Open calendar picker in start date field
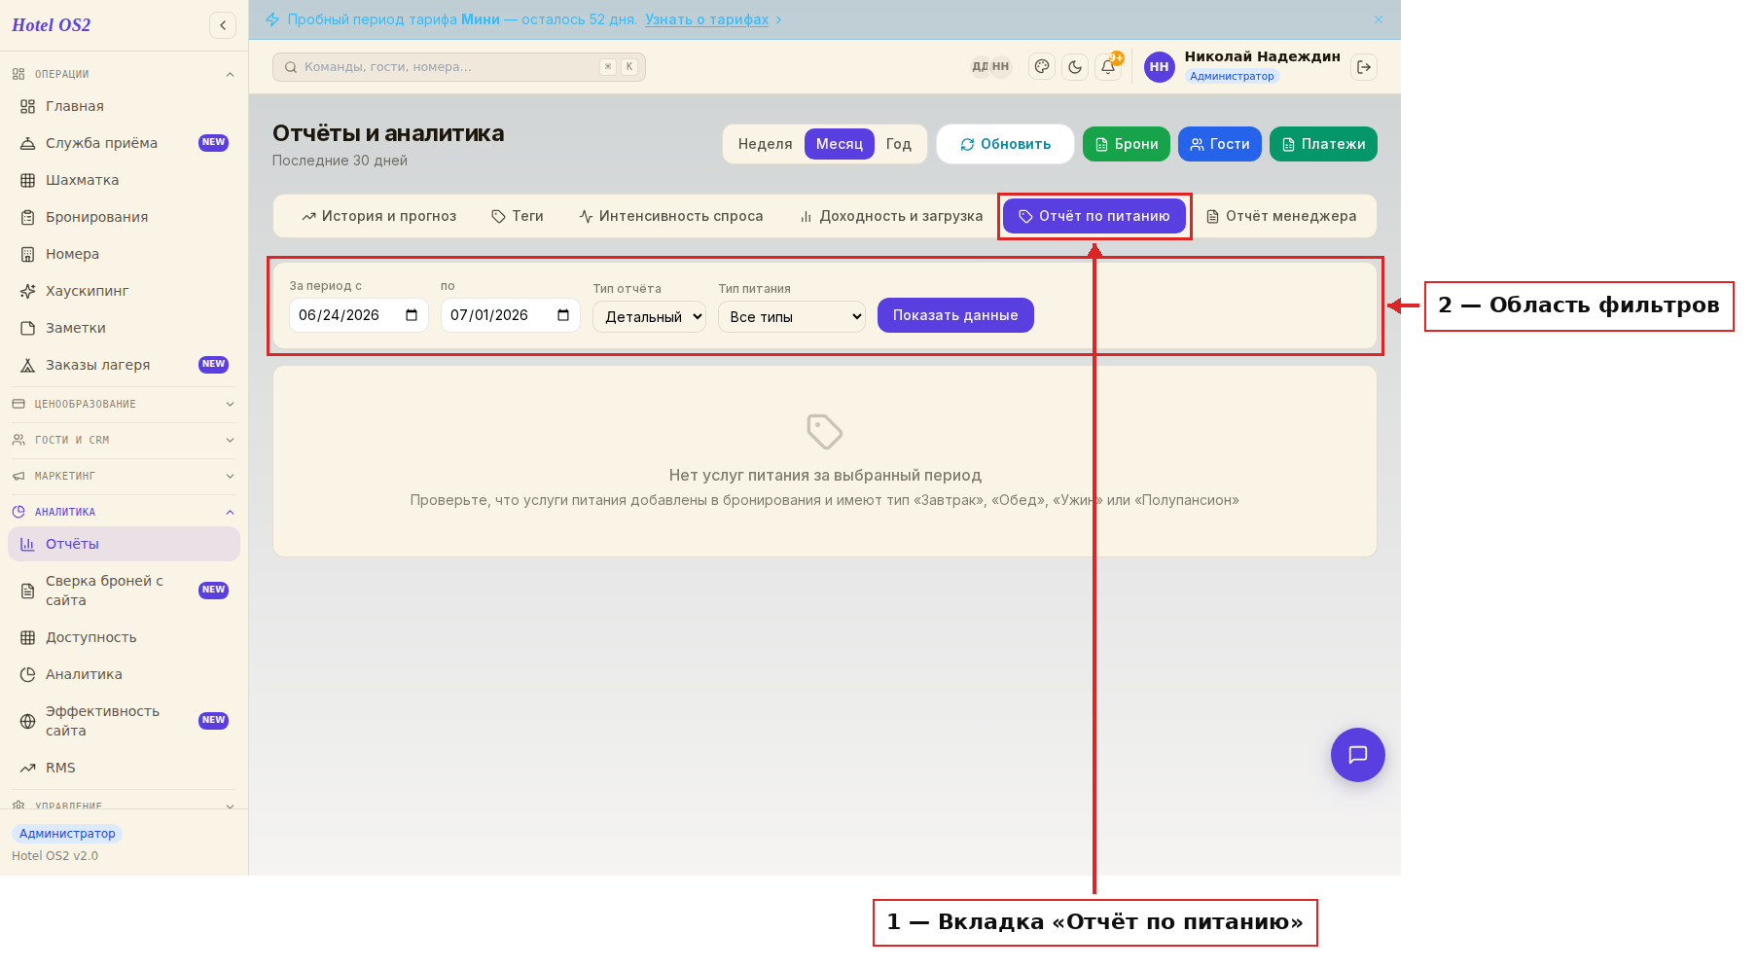1757x969 pixels. click(412, 315)
